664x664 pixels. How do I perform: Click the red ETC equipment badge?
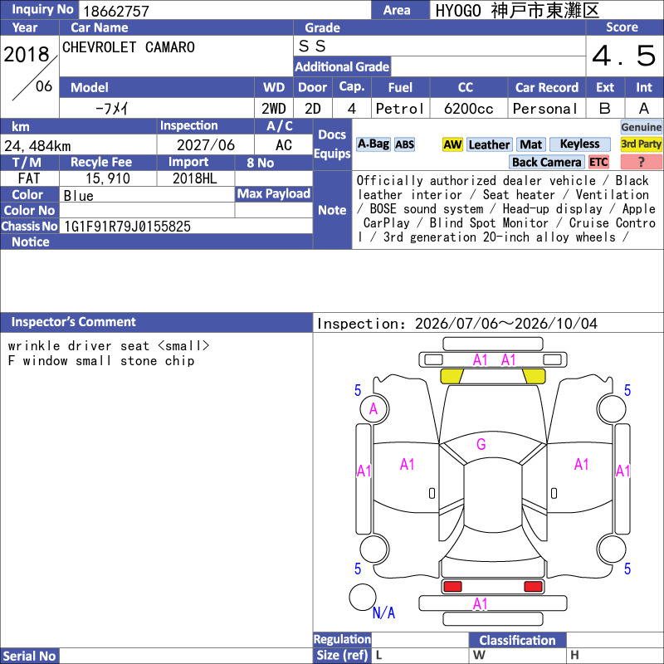[x=598, y=162]
